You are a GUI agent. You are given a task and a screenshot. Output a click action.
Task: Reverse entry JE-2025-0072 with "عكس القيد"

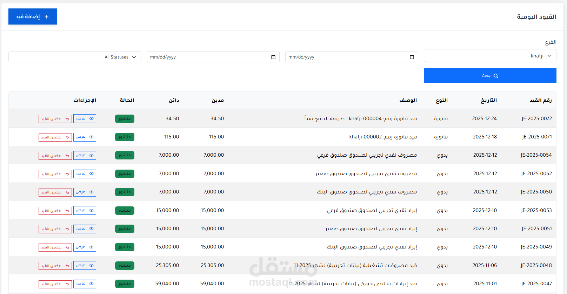(55, 119)
